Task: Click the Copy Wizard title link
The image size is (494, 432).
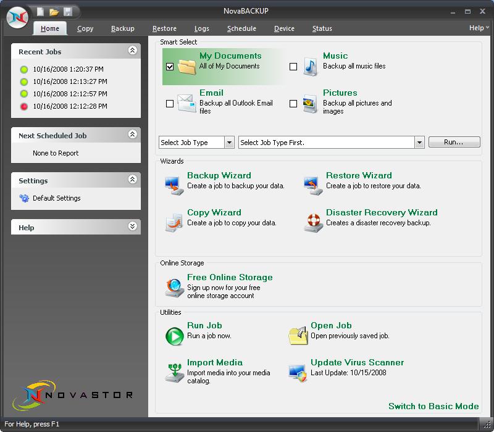Action: coord(214,212)
